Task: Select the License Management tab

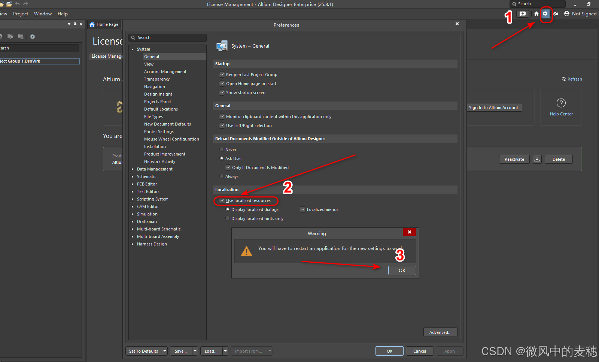Action: 106,56
